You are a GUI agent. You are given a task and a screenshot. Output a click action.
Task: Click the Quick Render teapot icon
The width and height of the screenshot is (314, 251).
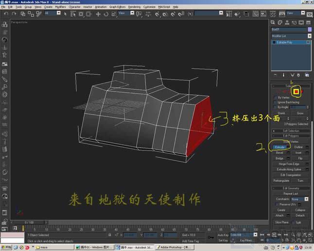coord(310,15)
